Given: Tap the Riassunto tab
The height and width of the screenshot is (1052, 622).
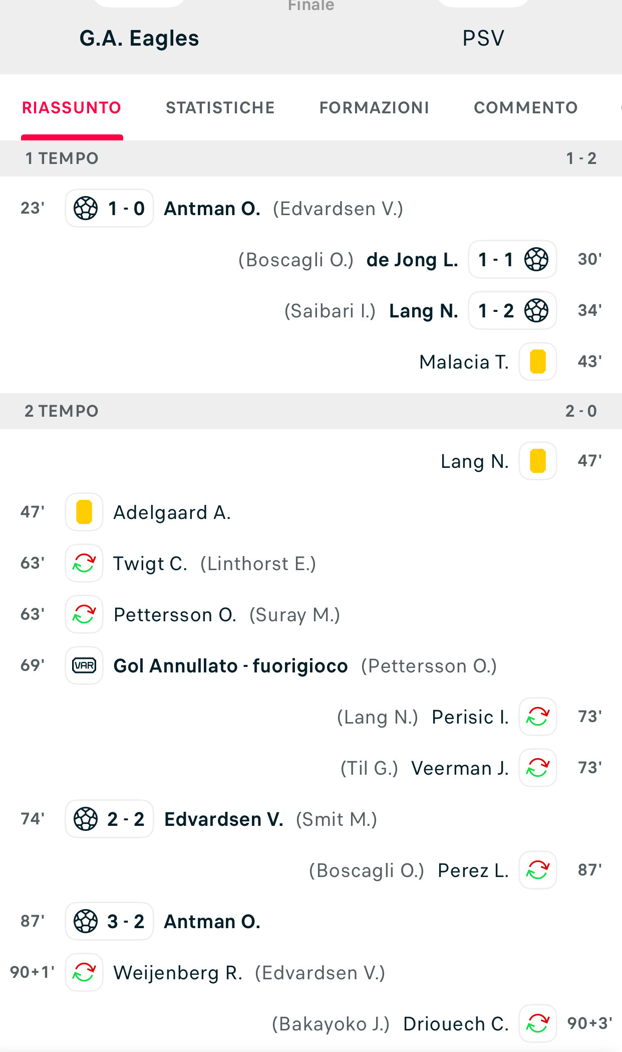Looking at the screenshot, I should click(x=72, y=107).
